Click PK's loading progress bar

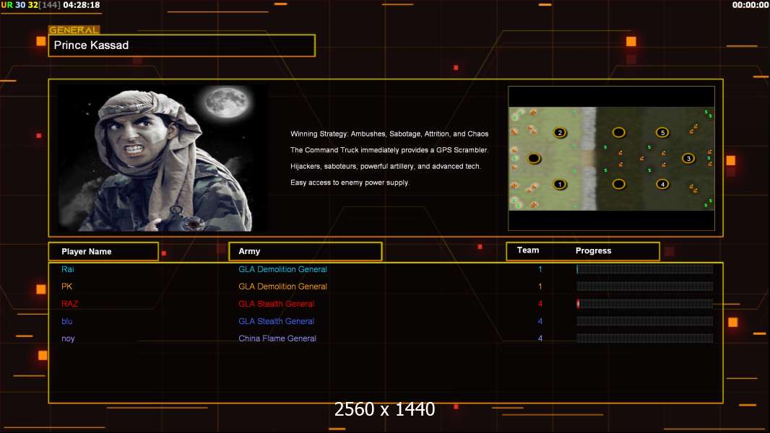point(645,287)
